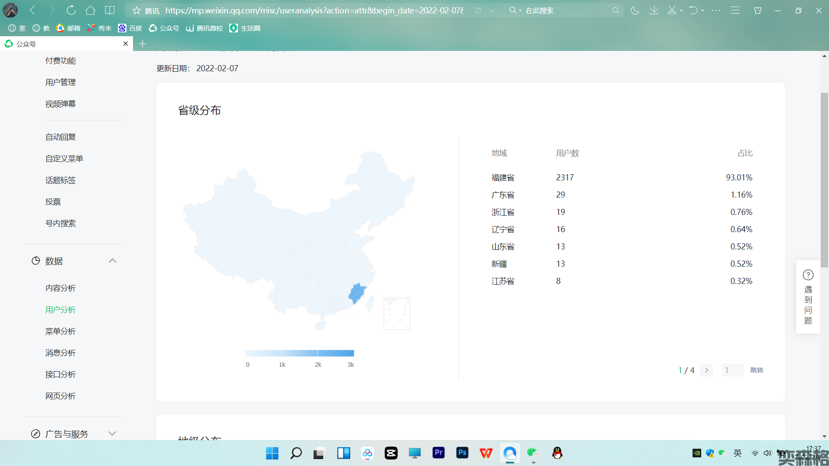Click the 跳转 jump link
This screenshot has width=829, height=466.
point(756,370)
